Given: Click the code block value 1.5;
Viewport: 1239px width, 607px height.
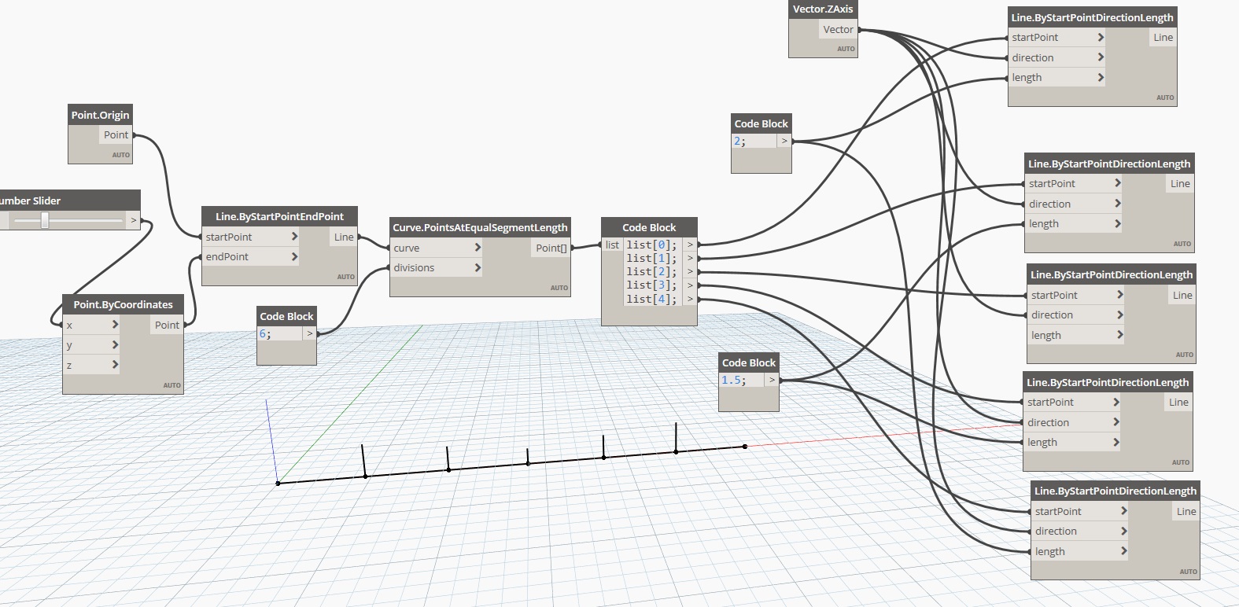Looking at the screenshot, I should pos(733,380).
